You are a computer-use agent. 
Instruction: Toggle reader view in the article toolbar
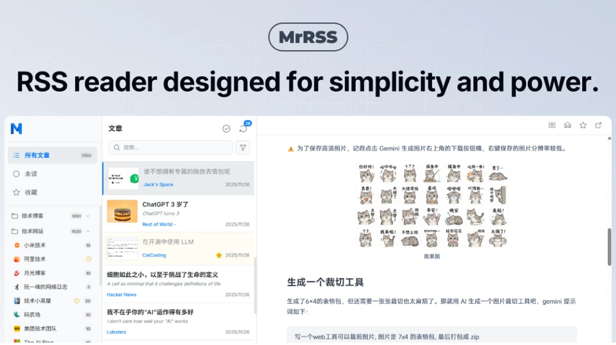coord(552,125)
